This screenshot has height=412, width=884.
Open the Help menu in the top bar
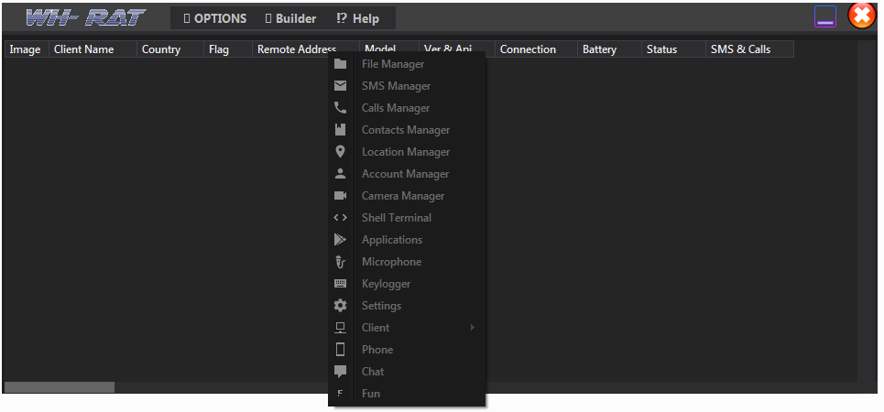pyautogui.click(x=357, y=18)
